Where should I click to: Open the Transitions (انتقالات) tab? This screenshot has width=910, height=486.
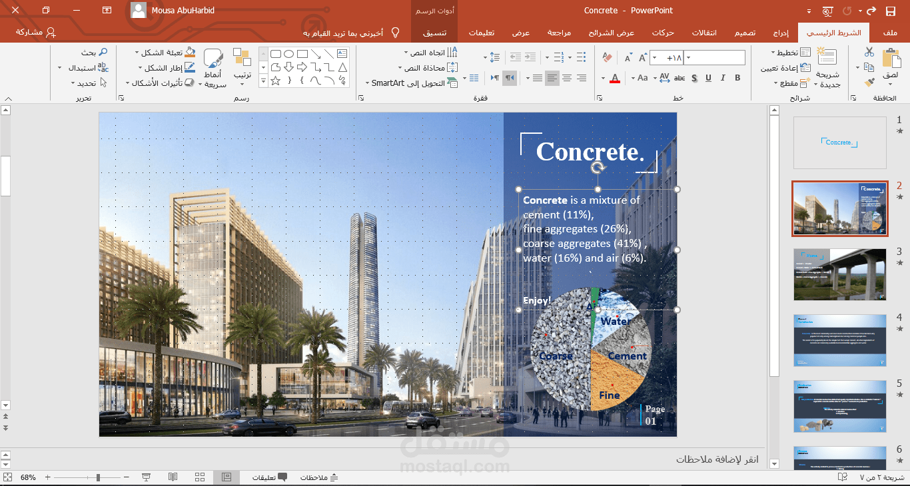coord(704,33)
